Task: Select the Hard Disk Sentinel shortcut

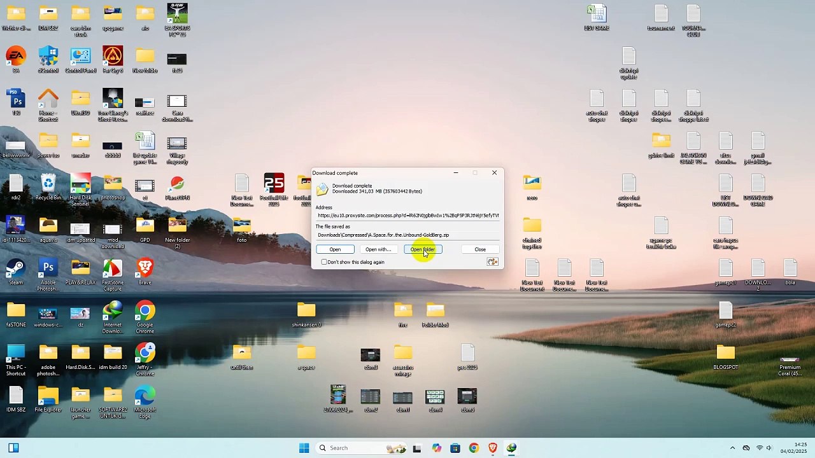Action: (x=80, y=190)
